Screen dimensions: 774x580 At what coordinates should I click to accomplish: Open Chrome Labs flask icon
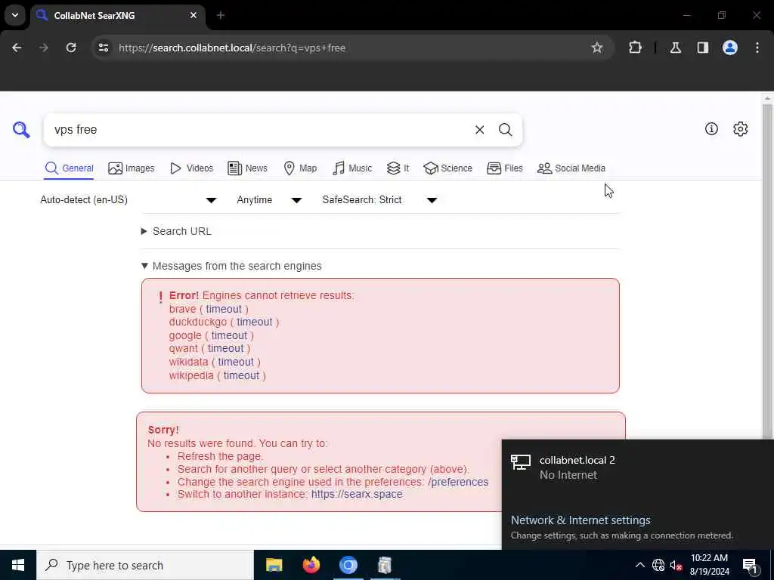(676, 48)
